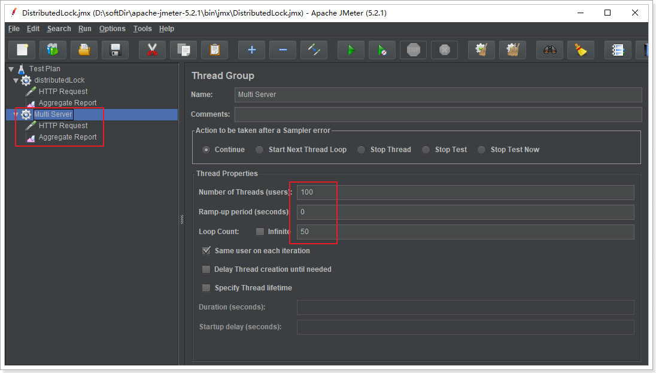Collapse the distributedLock thread group node
656x373 pixels.
tap(16, 80)
